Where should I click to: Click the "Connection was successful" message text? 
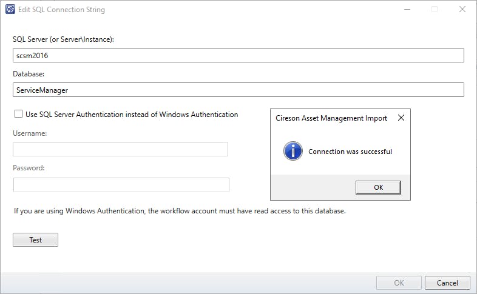tap(350, 152)
